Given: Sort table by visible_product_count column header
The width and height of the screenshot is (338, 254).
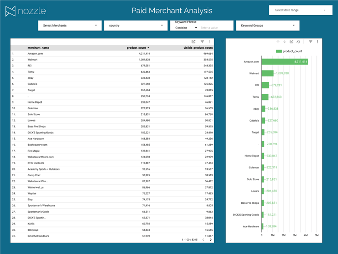Looking at the screenshot, I should 198,48.
